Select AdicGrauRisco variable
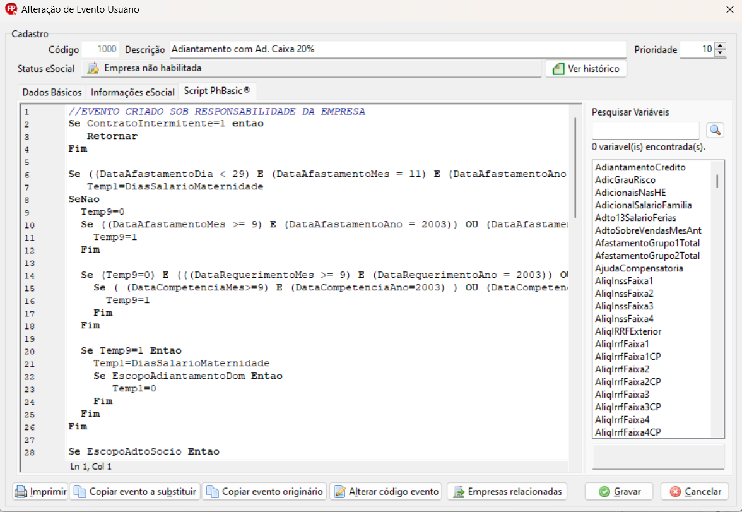 (625, 180)
